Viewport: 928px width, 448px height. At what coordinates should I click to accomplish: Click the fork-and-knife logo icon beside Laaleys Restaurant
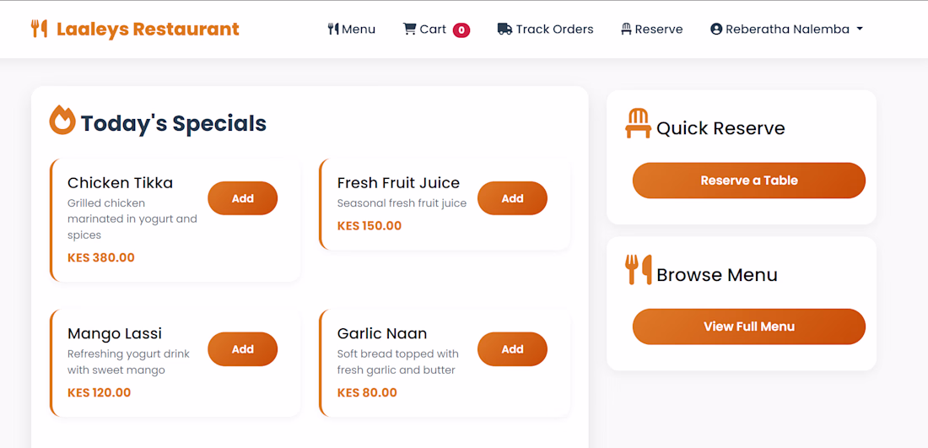pos(39,29)
